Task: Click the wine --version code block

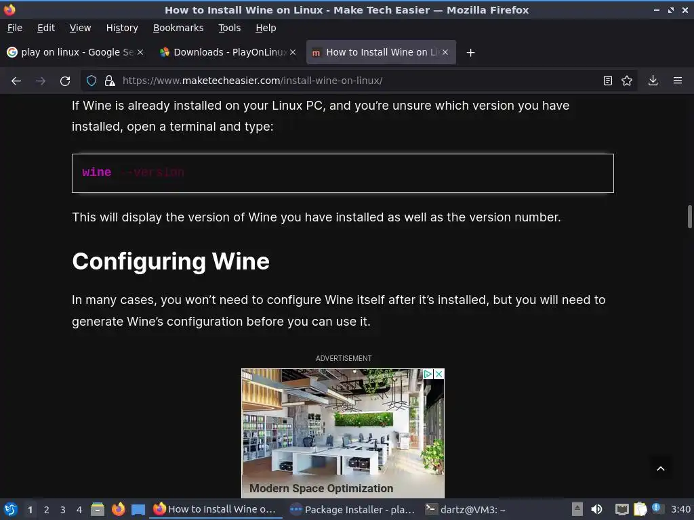Action: tap(342, 173)
